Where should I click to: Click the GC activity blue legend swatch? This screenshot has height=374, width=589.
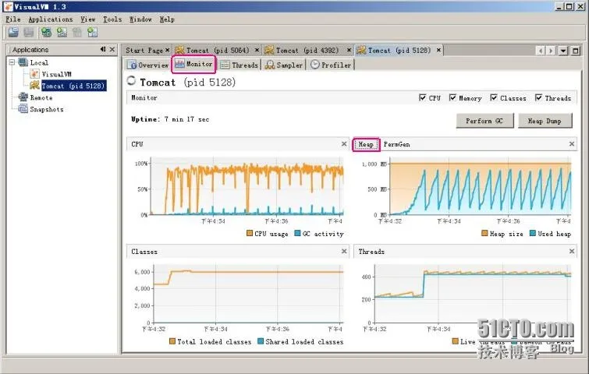click(297, 233)
